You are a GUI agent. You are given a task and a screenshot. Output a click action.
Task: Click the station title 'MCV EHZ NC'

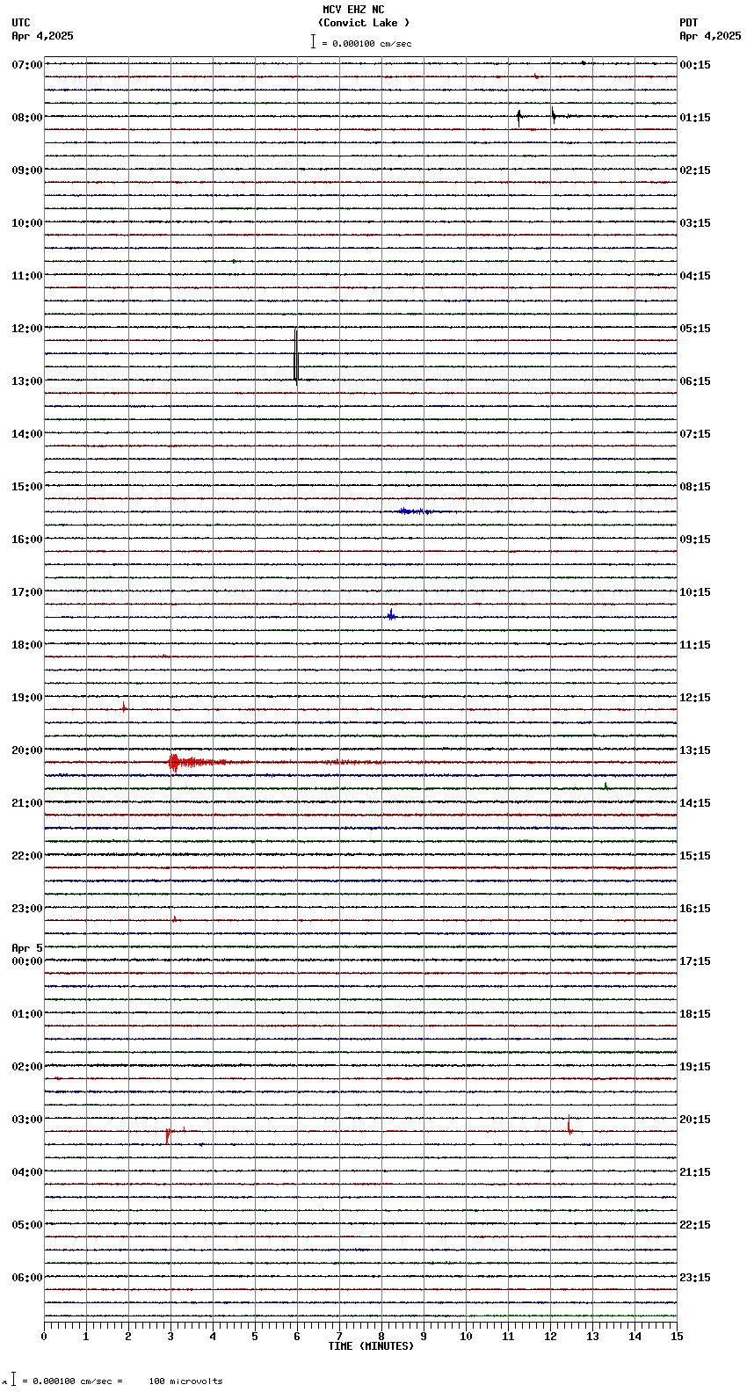(353, 10)
